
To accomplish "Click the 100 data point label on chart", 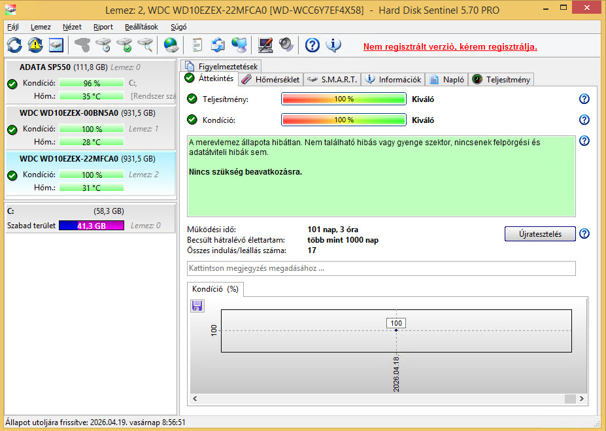I will click(396, 323).
